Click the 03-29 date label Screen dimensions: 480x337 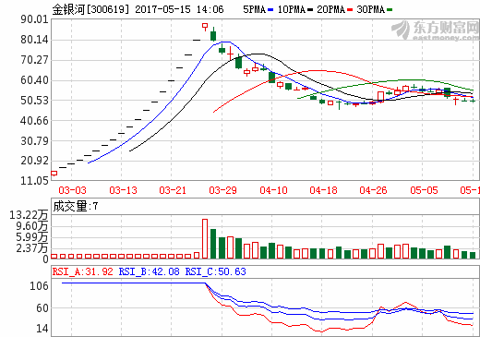tap(222, 190)
